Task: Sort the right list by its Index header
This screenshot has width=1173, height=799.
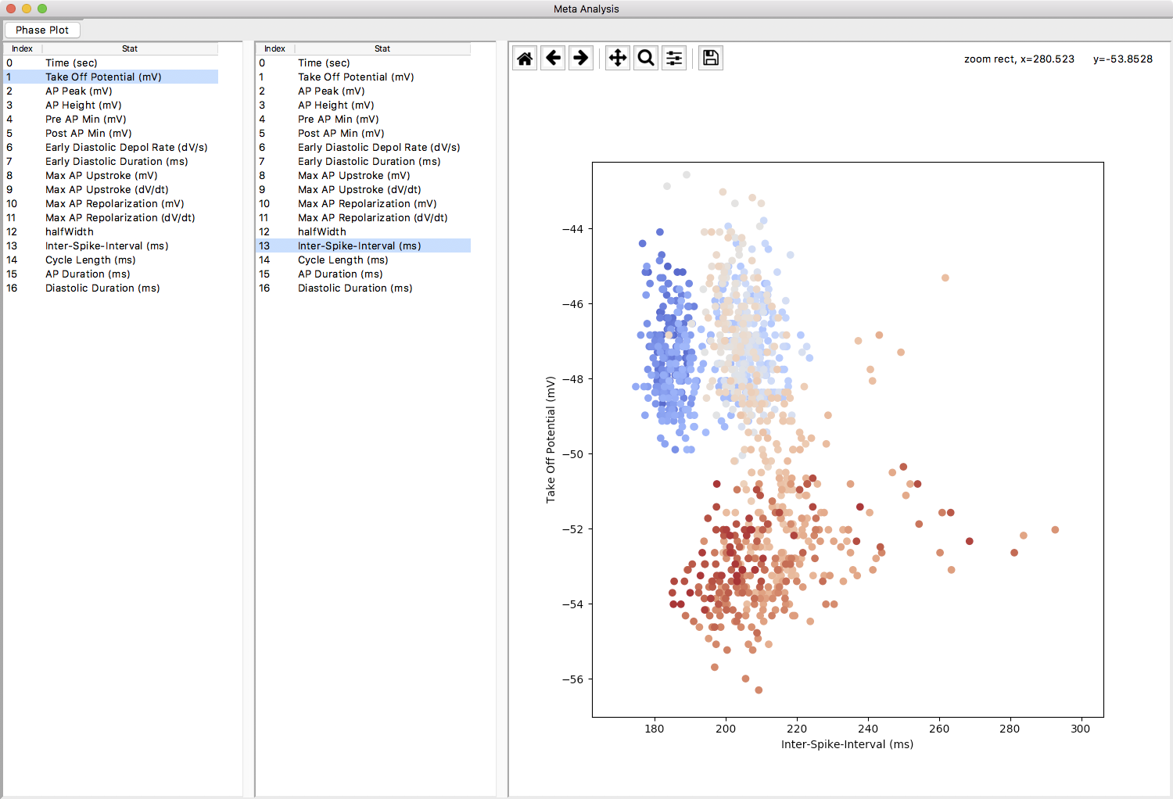Action: [x=274, y=48]
